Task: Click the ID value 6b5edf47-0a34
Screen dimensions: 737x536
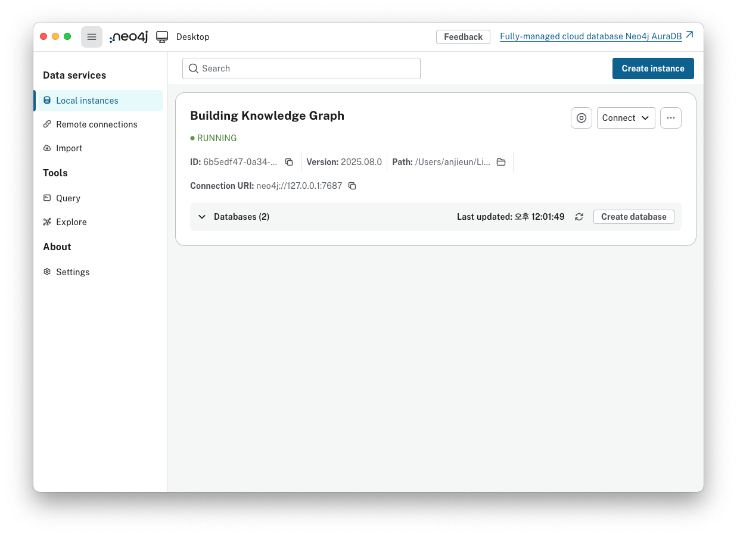Action: pos(240,162)
